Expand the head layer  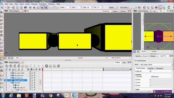(x=14, y=85)
